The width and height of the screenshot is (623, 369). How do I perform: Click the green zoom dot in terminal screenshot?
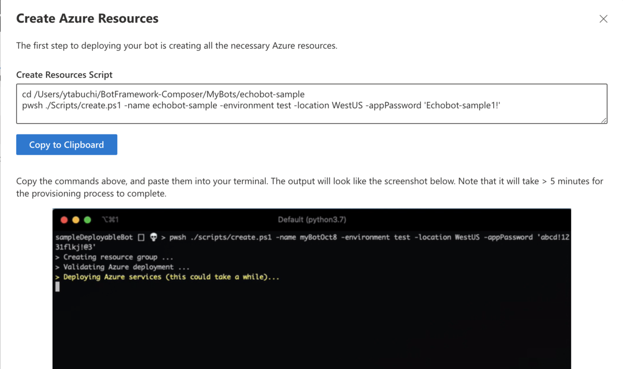click(x=87, y=220)
